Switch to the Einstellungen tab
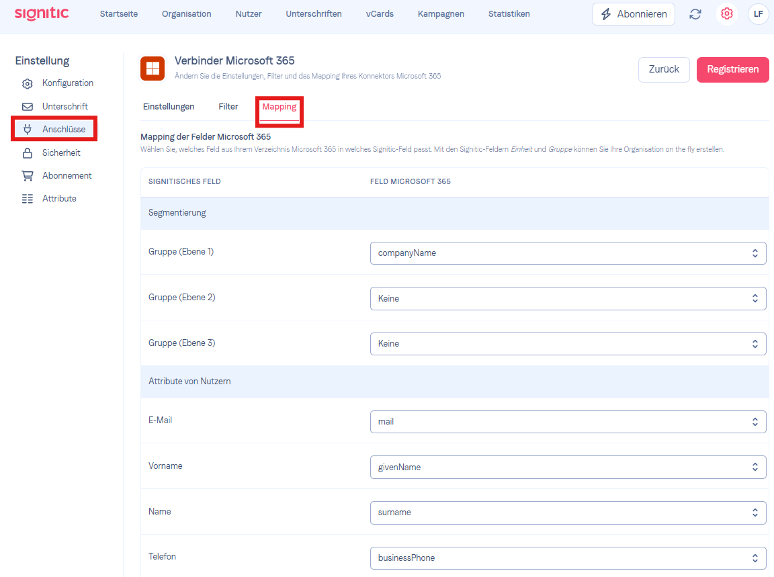This screenshot has width=774, height=577. (x=169, y=107)
